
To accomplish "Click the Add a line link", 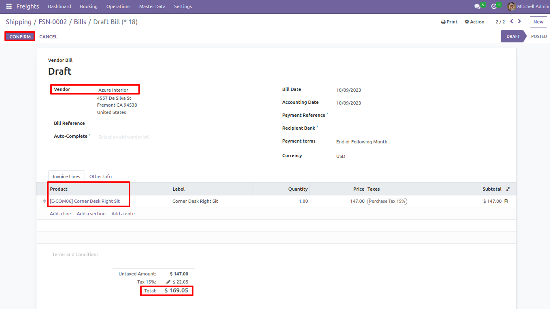I will 60,214.
